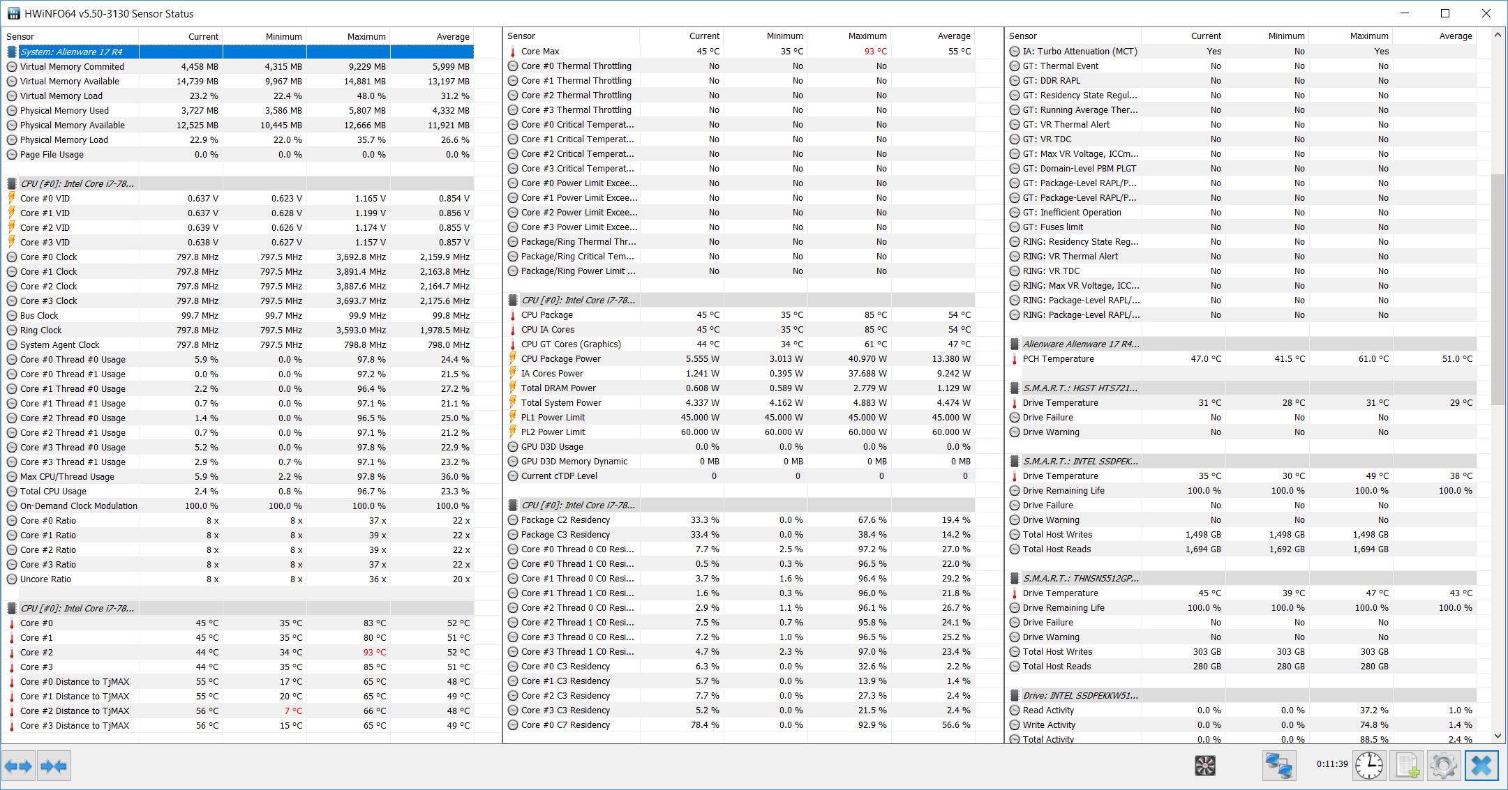
Task: Select the System: Alienware 17 R4 header row
Action: (240, 52)
